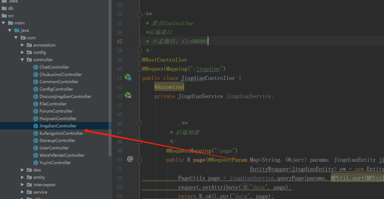Open ConfigController class
This screenshot has width=384, height=199.
click(x=56, y=89)
